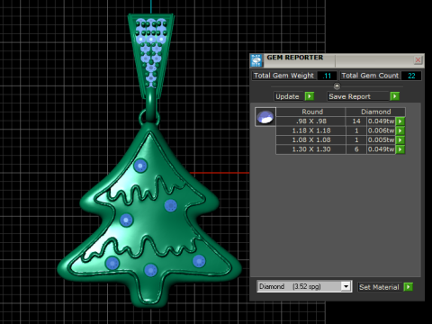Image resolution: width=432 pixels, height=324 pixels.
Task: Click green arrow next to Update
Action: 310,96
